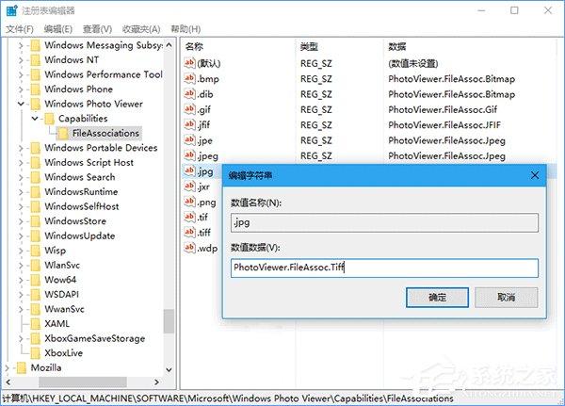Click the registry path in status bar
The width and height of the screenshot is (565, 406).
click(228, 398)
